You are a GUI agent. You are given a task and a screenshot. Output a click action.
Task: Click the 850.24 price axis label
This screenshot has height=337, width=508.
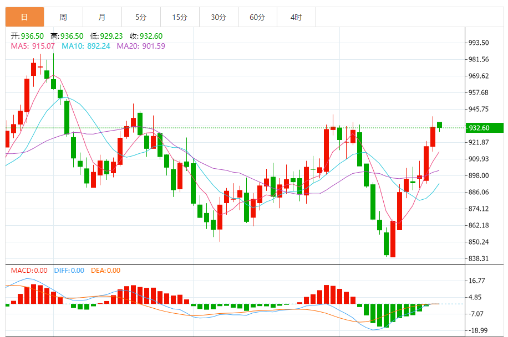pyautogui.click(x=479, y=242)
